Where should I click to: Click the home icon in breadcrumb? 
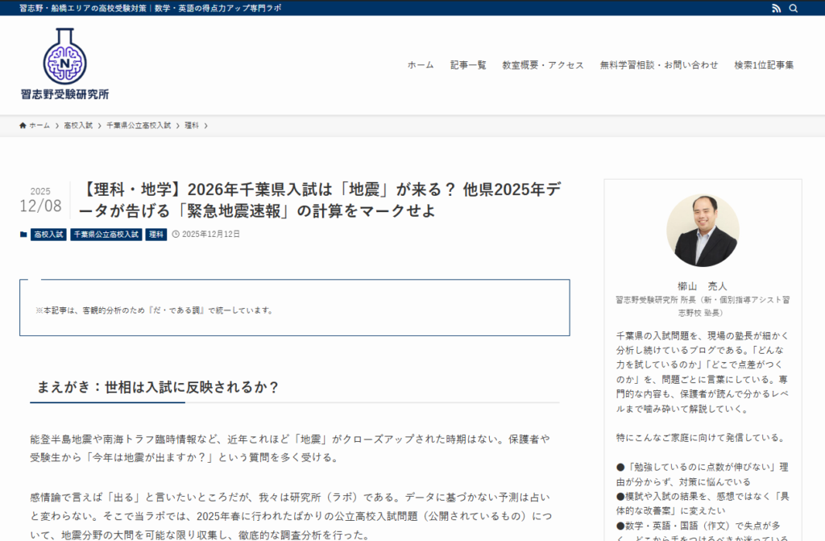tap(23, 126)
